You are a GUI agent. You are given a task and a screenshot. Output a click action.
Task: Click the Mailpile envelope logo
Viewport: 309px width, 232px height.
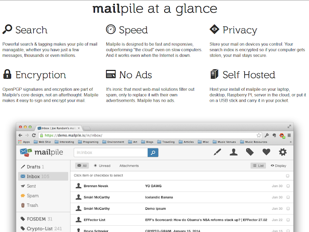tap(26, 152)
